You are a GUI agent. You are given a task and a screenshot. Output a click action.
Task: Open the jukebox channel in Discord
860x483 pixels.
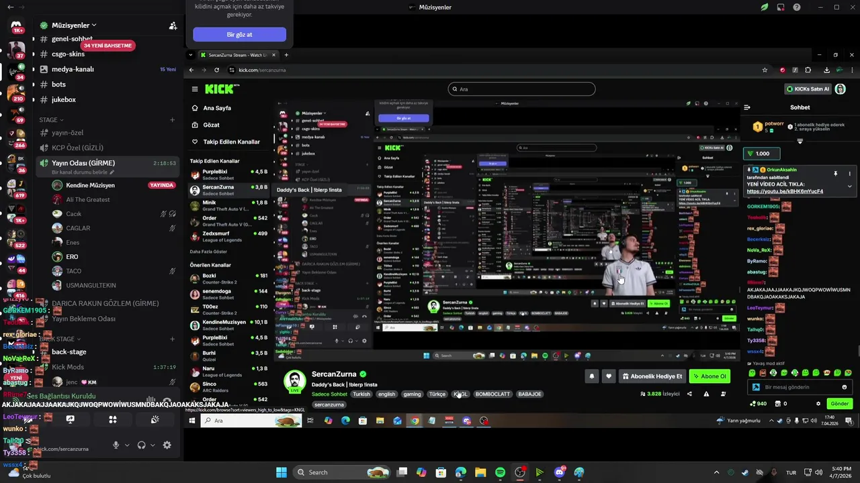pyautogui.click(x=64, y=99)
